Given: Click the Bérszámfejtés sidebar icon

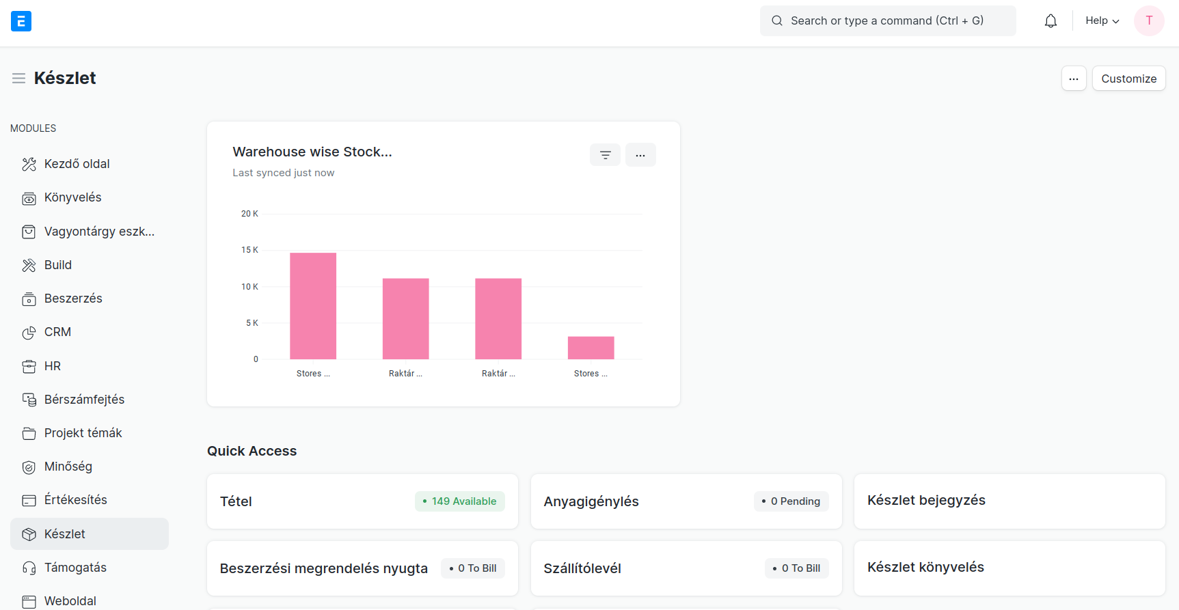Looking at the screenshot, I should 29,400.
